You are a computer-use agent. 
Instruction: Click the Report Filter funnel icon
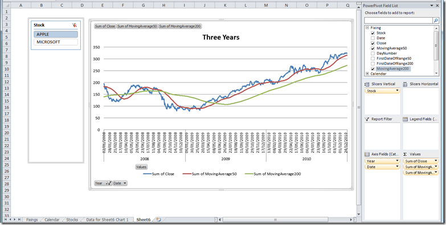click(367, 119)
